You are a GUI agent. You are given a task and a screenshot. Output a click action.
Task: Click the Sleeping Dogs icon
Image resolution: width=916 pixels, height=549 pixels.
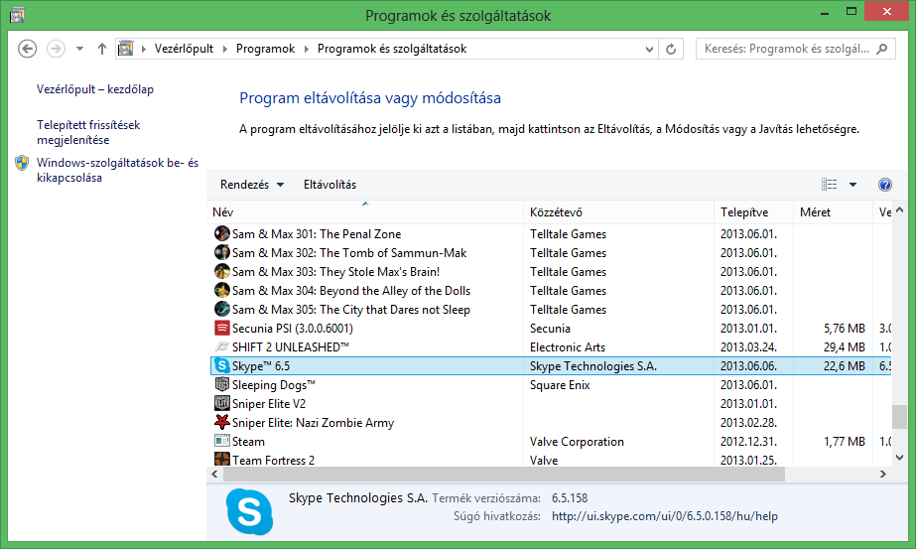(x=221, y=384)
